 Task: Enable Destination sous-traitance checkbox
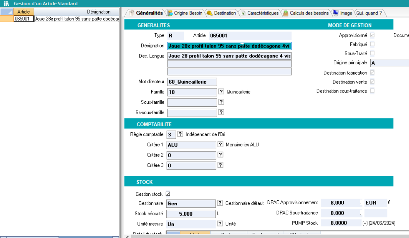(x=372, y=91)
